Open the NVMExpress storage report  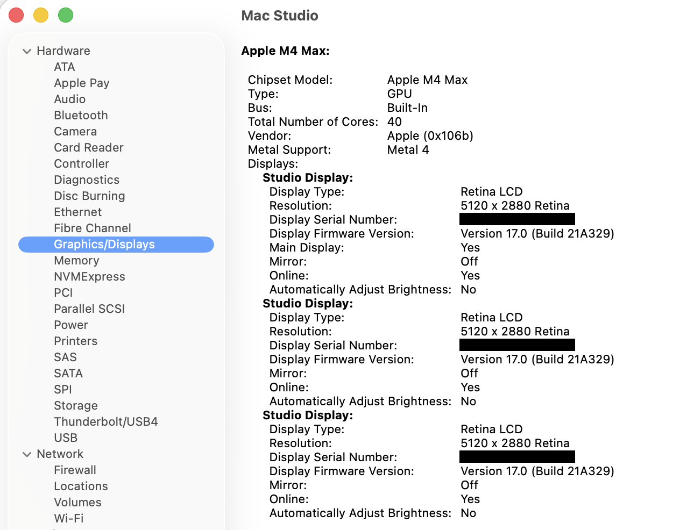(x=89, y=276)
